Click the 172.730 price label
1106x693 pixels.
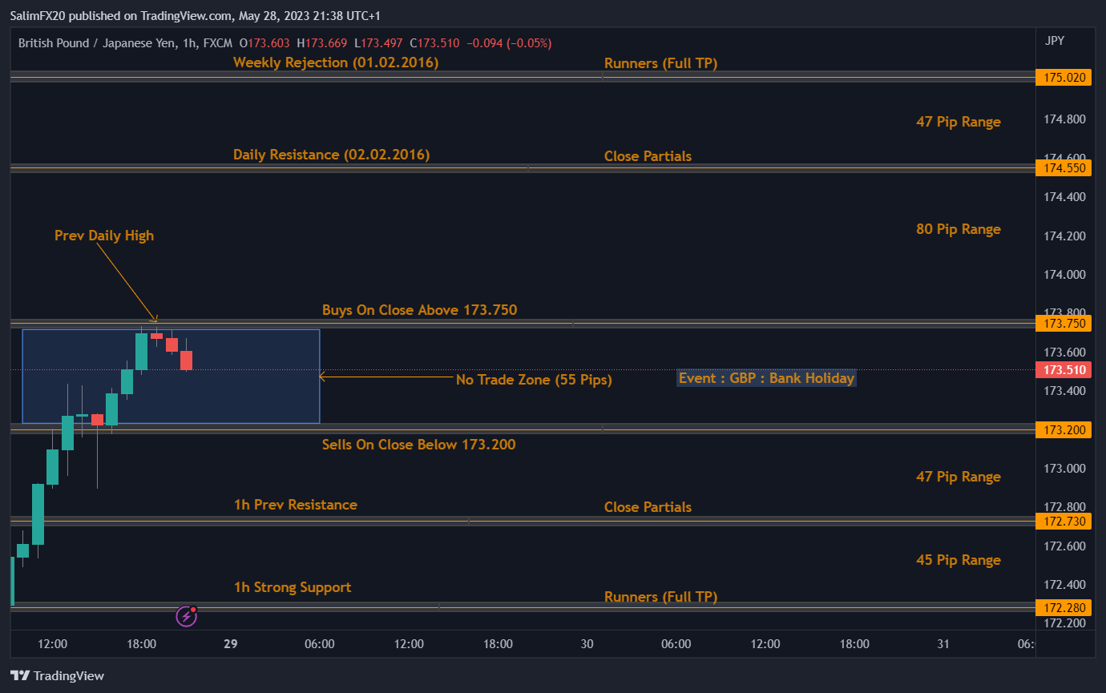point(1064,522)
